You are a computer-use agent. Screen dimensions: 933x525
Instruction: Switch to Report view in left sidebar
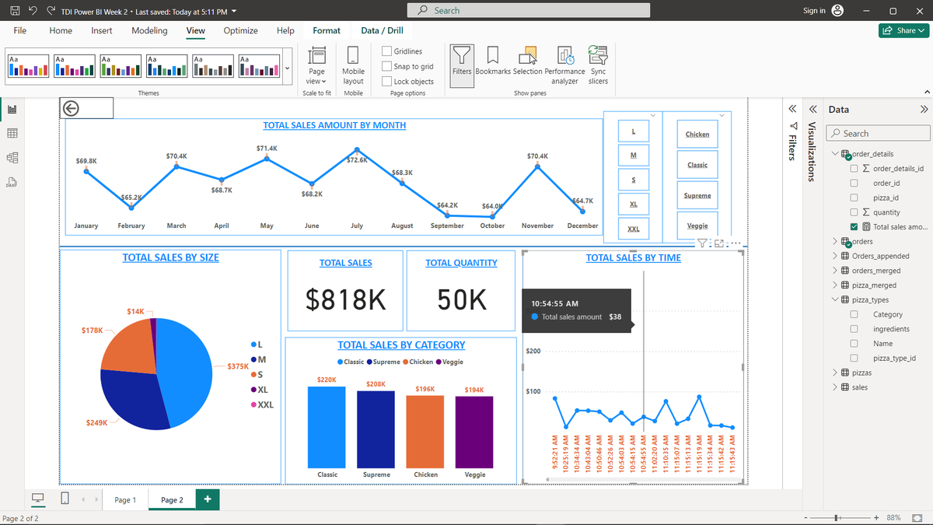[12, 110]
